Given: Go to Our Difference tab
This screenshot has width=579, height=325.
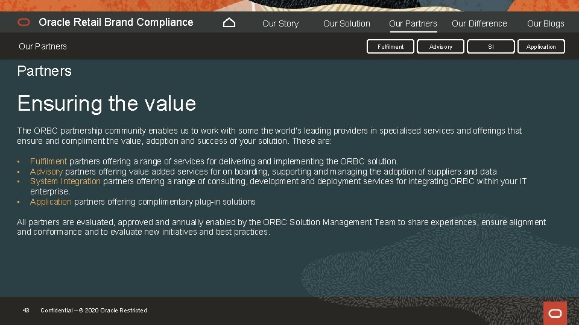Looking at the screenshot, I should point(479,23).
